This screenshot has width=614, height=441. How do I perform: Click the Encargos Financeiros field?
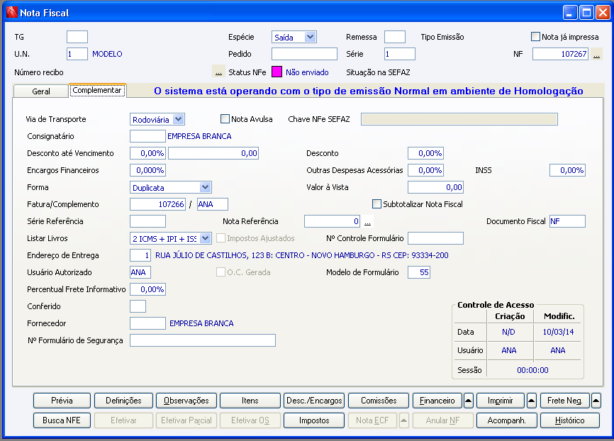click(x=147, y=170)
